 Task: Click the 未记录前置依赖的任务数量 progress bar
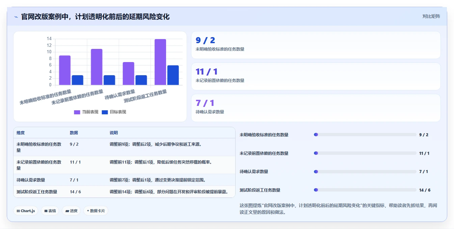tap(365, 153)
